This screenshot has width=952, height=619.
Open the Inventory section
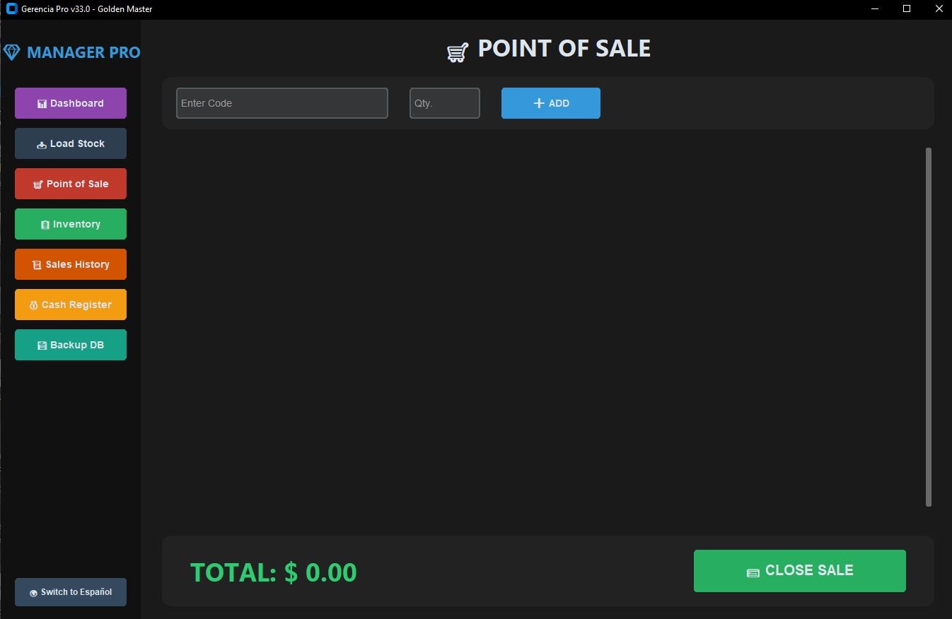71,224
